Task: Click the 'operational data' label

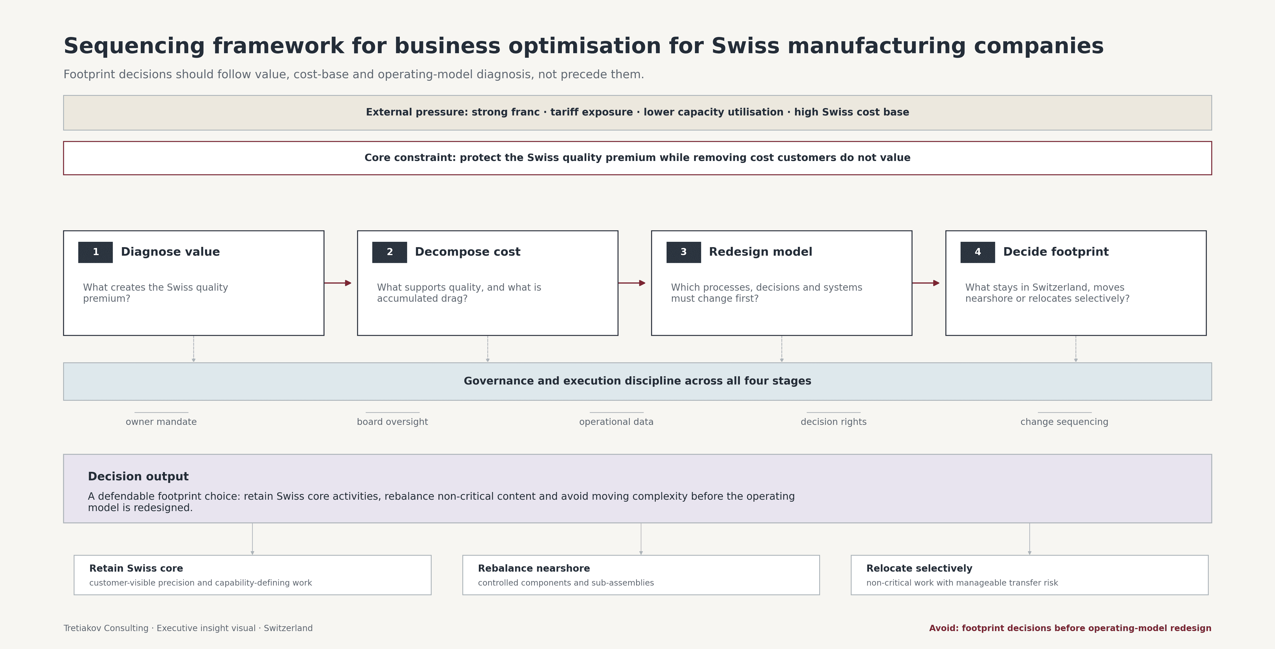Action: coord(616,422)
